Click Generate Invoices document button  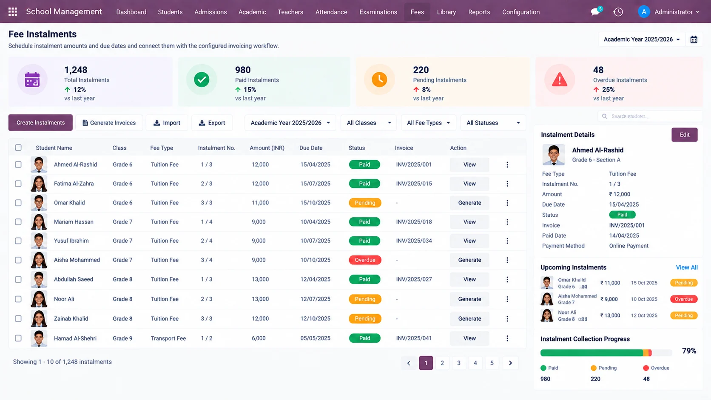109,123
